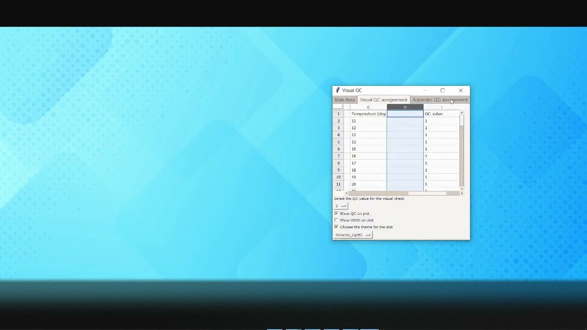
Task: Select row header 6
Action: click(338, 149)
